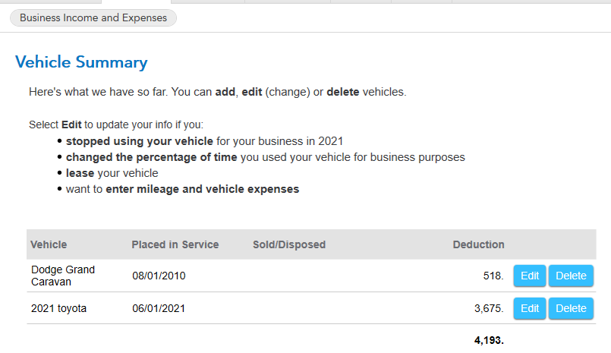Select the 2021 toyota vehicle name

(x=59, y=308)
